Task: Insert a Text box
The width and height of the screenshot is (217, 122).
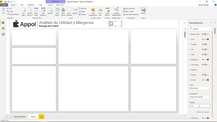Action: click(x=82, y=8)
